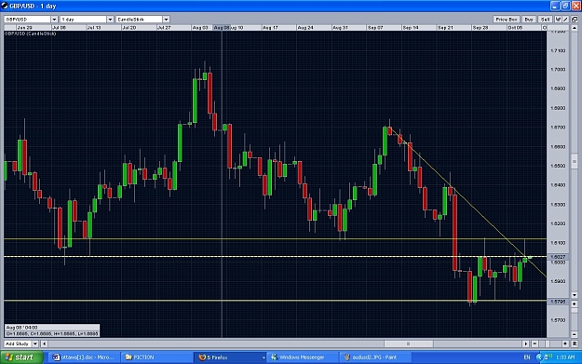This screenshot has width=582, height=364.
Task: Click the 1.7000 price axis label
Action: [558, 70]
